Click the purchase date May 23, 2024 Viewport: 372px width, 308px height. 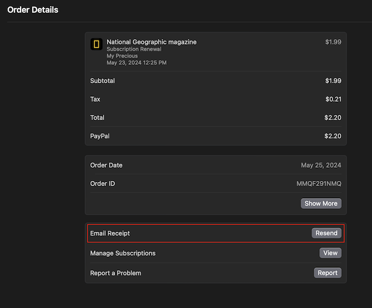coord(136,63)
